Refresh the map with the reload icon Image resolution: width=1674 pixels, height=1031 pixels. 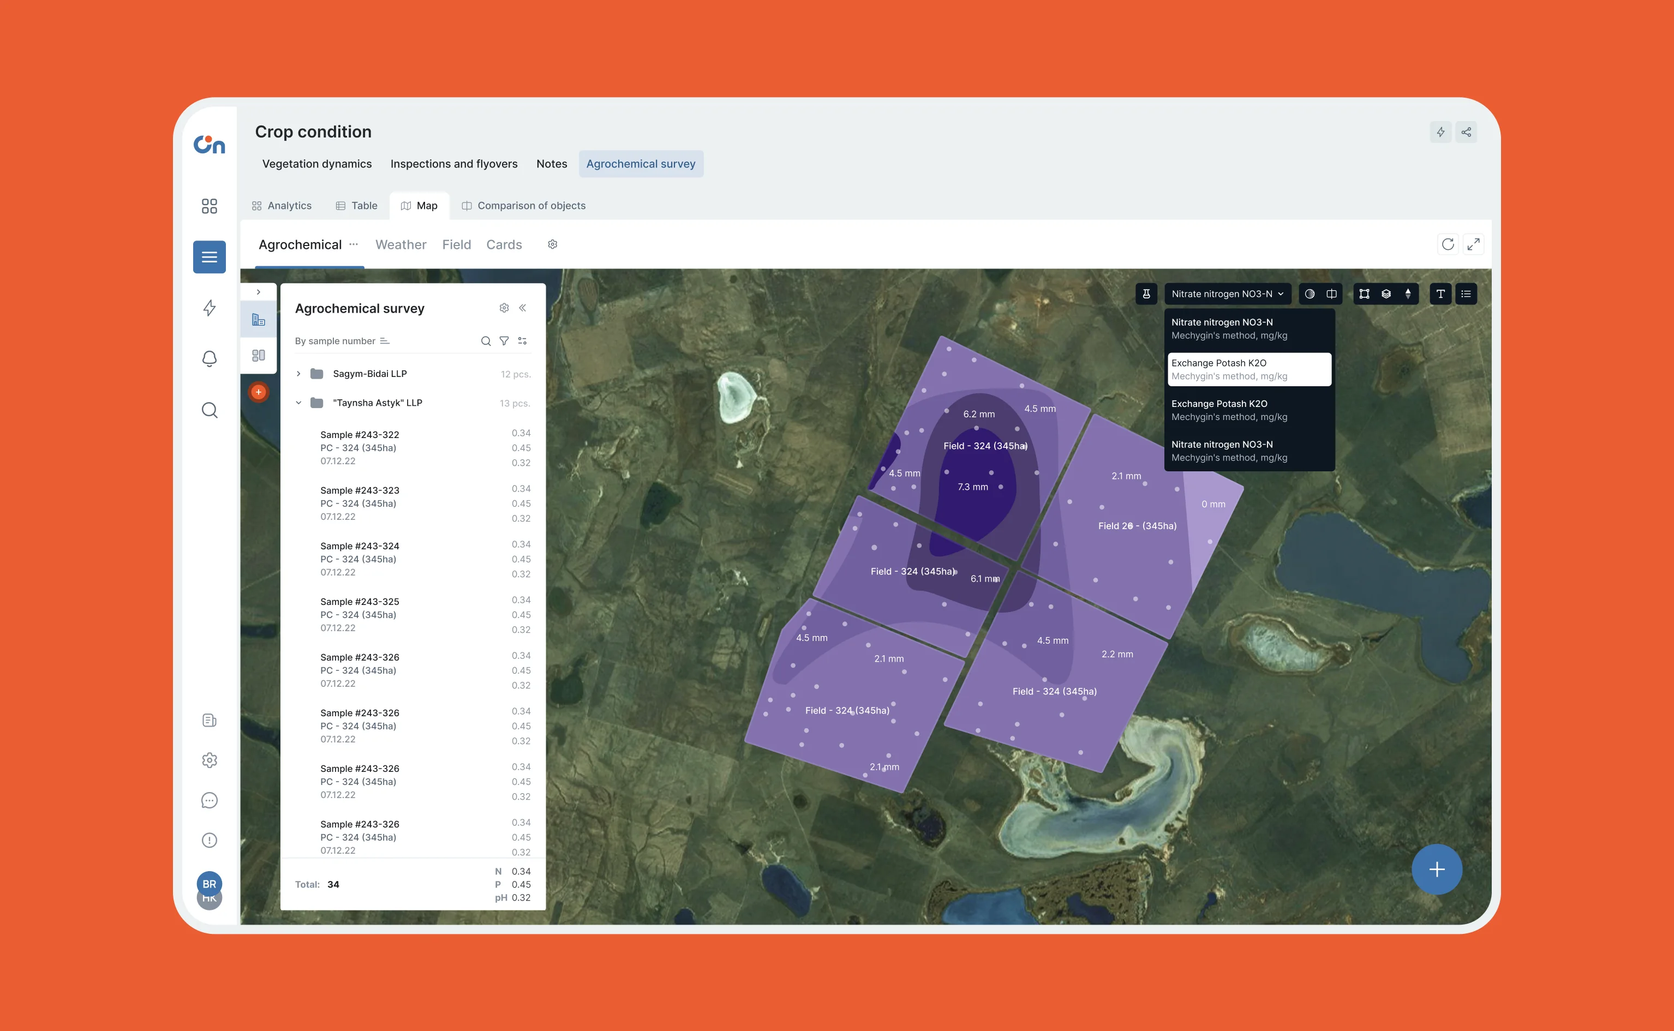(x=1448, y=244)
